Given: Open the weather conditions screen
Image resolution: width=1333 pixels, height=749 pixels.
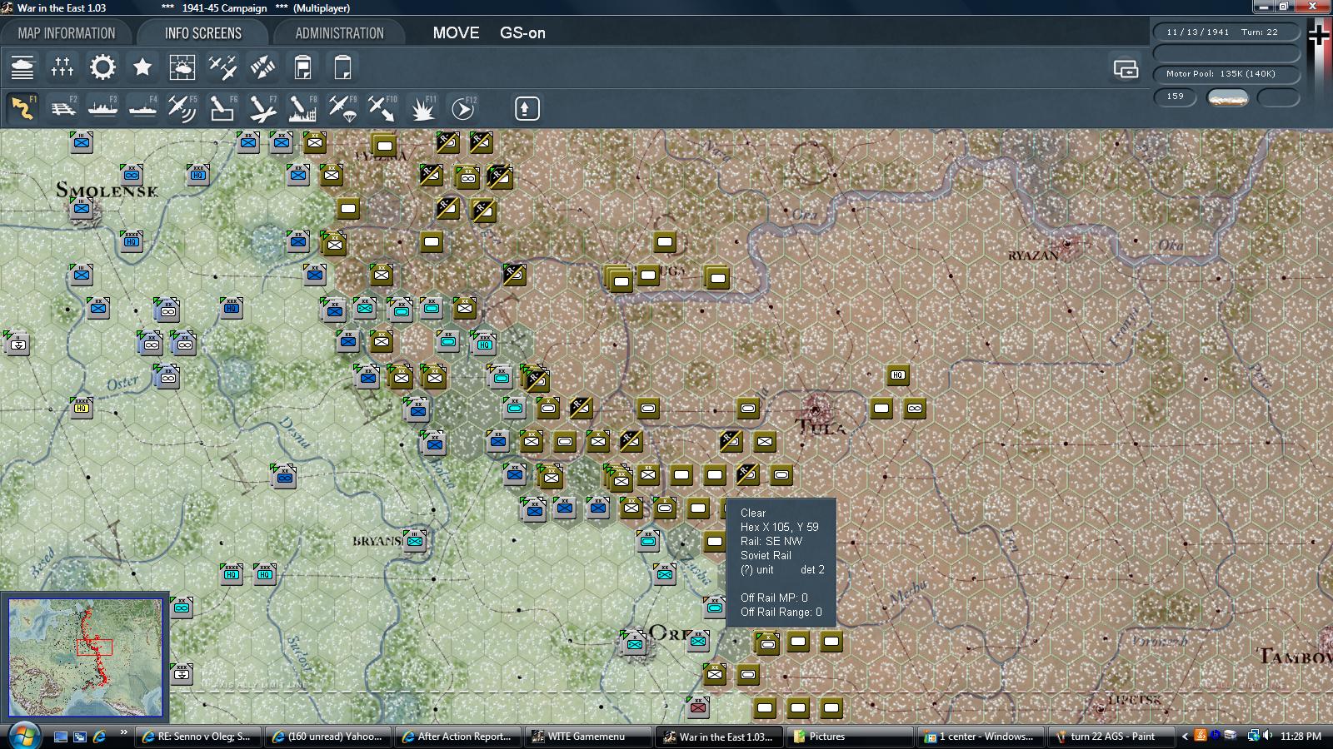Looking at the screenshot, I should pos(182,67).
